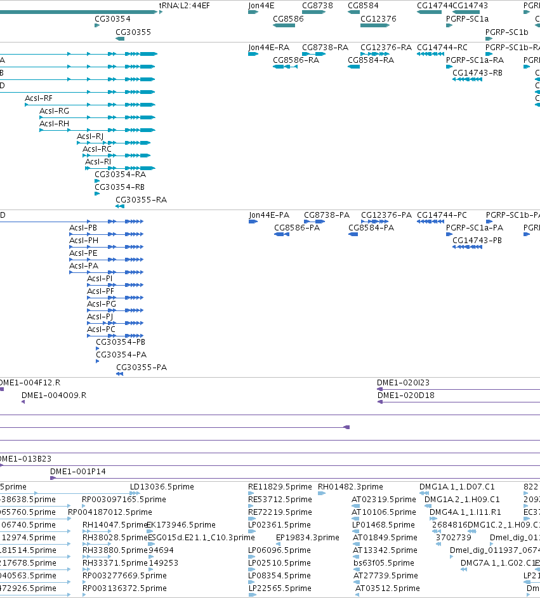Click the CG30355-PA protein label
This screenshot has height=598, width=540.
click(142, 368)
